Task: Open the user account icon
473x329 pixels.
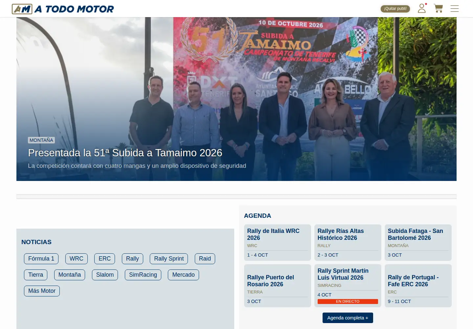Action: coord(422,8)
